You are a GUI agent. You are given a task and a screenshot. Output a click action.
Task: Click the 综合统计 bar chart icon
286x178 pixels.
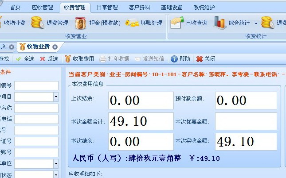coord(219,23)
